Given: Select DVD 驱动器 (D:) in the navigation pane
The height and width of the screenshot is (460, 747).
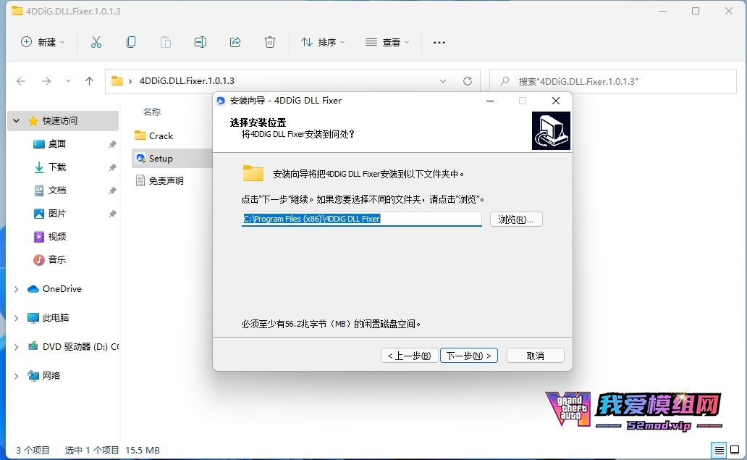Looking at the screenshot, I should coord(80,347).
